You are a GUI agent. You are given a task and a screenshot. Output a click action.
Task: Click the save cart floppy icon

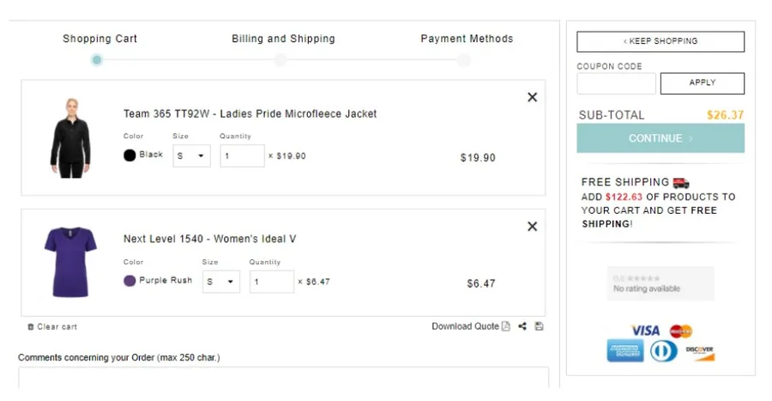click(x=539, y=326)
